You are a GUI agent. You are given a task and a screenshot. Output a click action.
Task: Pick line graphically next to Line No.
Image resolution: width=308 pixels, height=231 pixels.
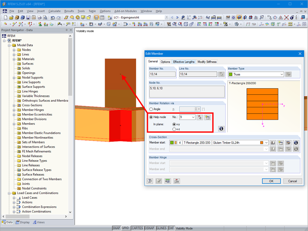221,74
